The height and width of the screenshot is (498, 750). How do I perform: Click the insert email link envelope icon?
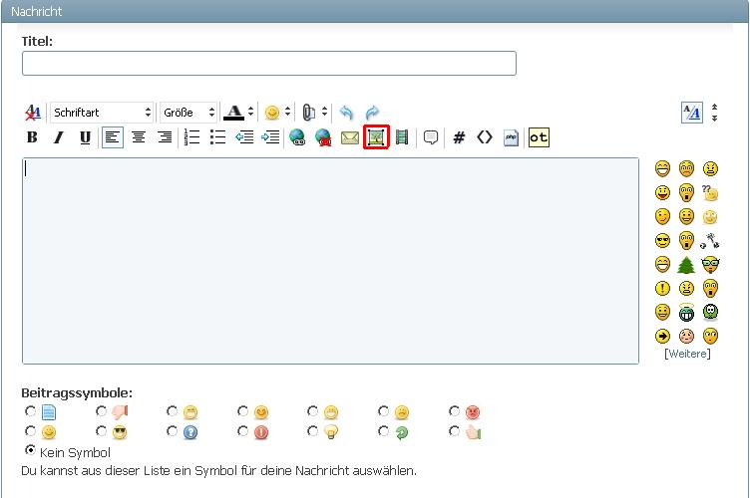coord(349,137)
